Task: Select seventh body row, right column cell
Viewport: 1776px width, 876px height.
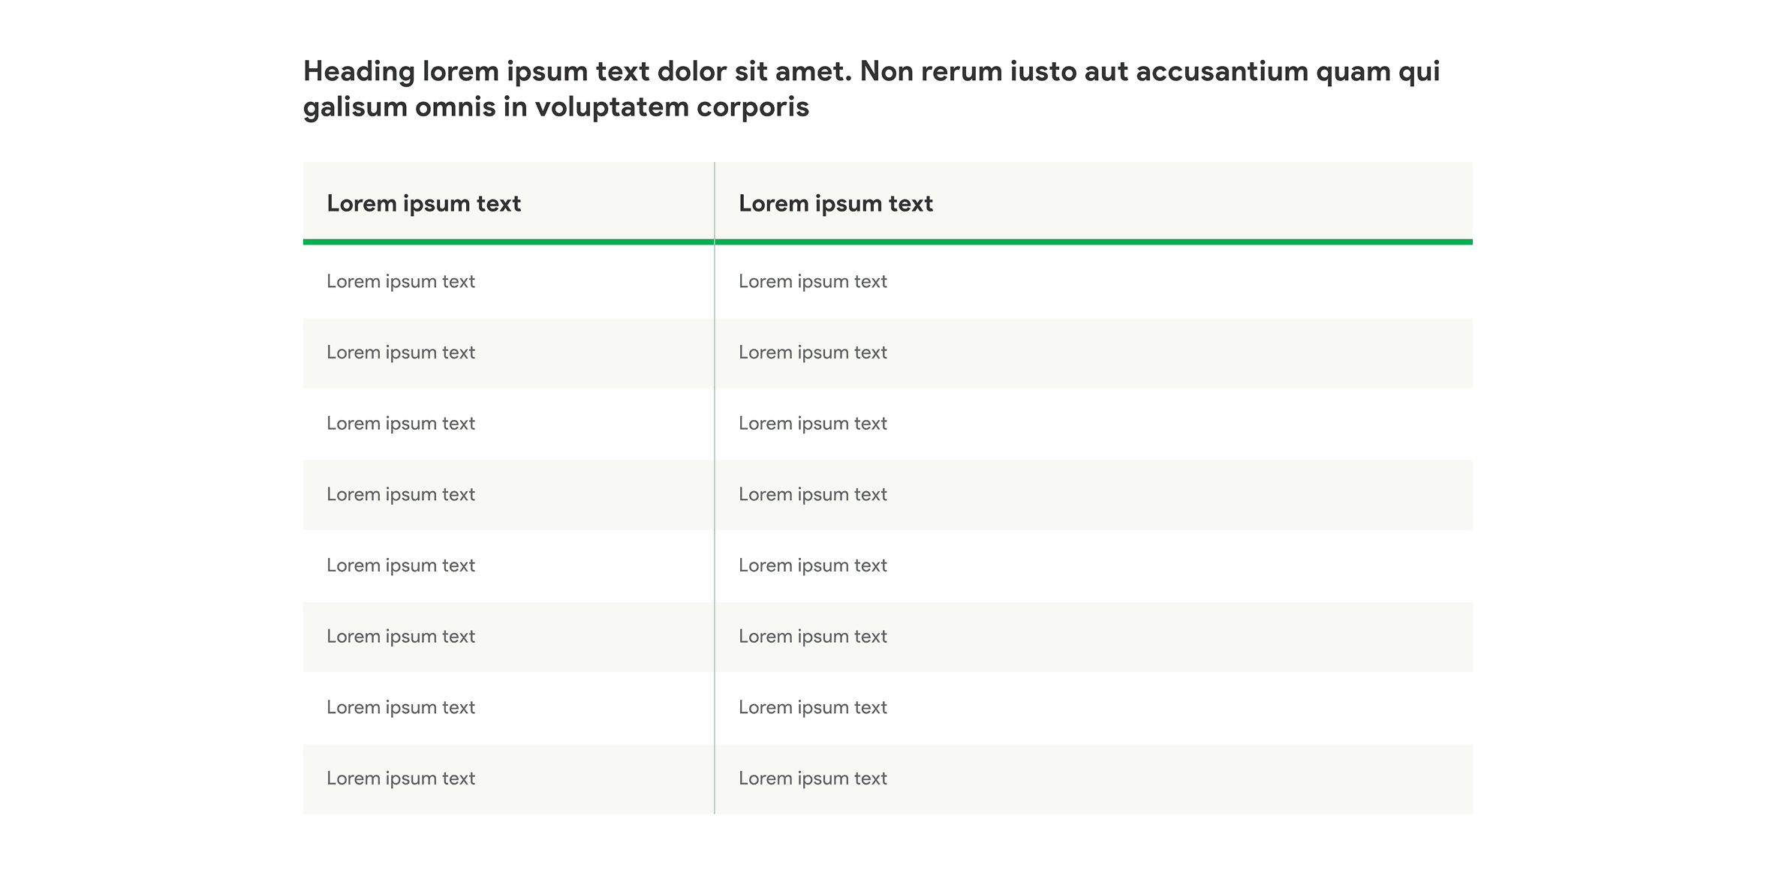Action: 812,707
